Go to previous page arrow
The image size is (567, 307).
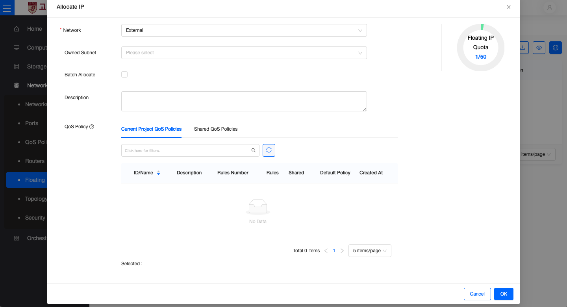click(x=326, y=251)
